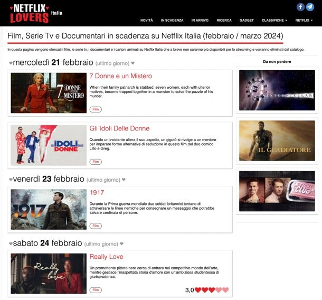322x300 pixels.
Task: Open the Really Love title link
Action: coord(107,257)
